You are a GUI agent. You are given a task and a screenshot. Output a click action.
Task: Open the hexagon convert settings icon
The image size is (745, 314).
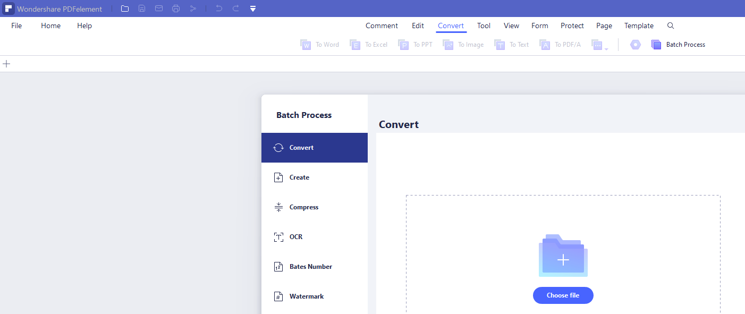pyautogui.click(x=635, y=45)
